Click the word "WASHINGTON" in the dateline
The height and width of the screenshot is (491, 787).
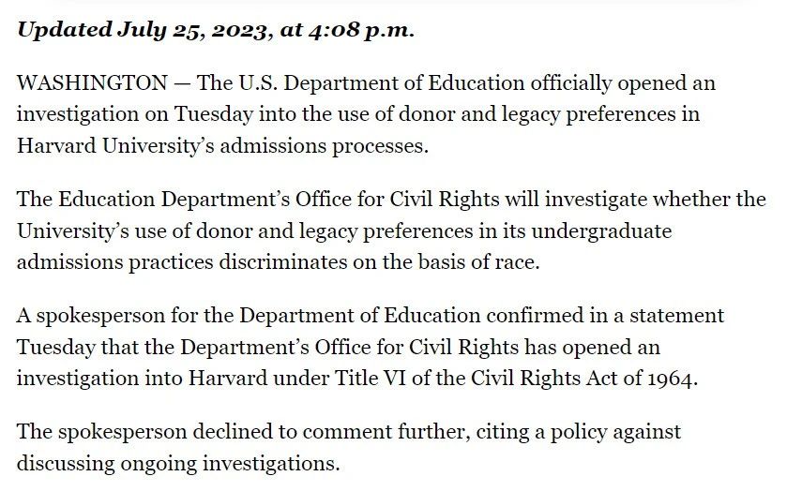tap(92, 82)
